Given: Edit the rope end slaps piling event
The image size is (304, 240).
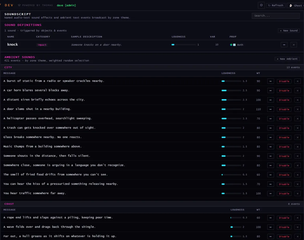Looking at the screenshot, I should click(270, 218).
